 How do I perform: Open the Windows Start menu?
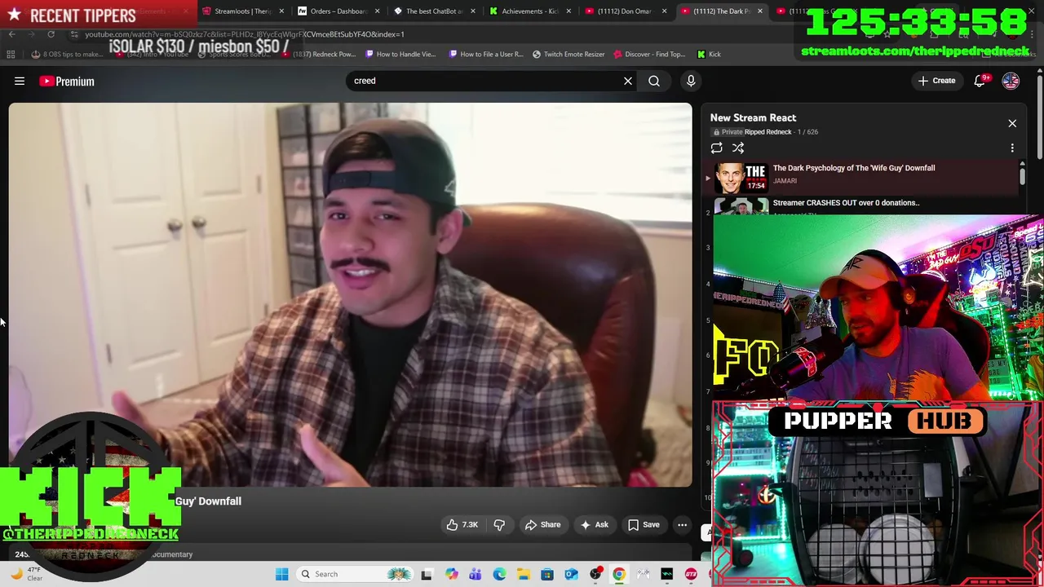(281, 574)
